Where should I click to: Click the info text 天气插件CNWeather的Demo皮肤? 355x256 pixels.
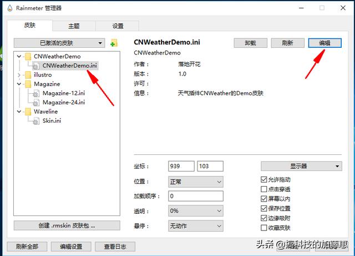[221, 93]
